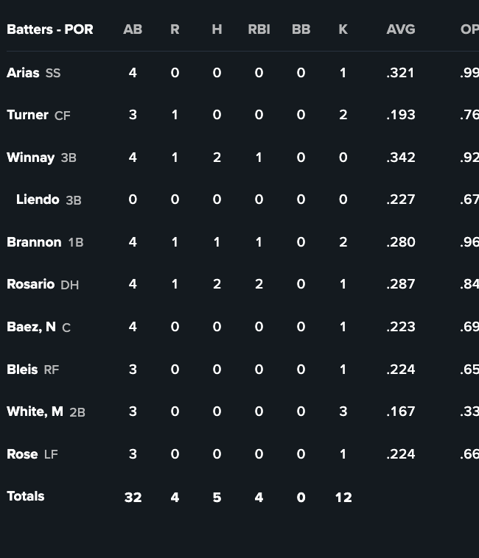The image size is (479, 558).
Task: Click the R column header
Action: click(175, 29)
